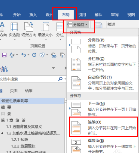
Task: Click the copy pages icon in quick toolbar
Action: coord(63,55)
